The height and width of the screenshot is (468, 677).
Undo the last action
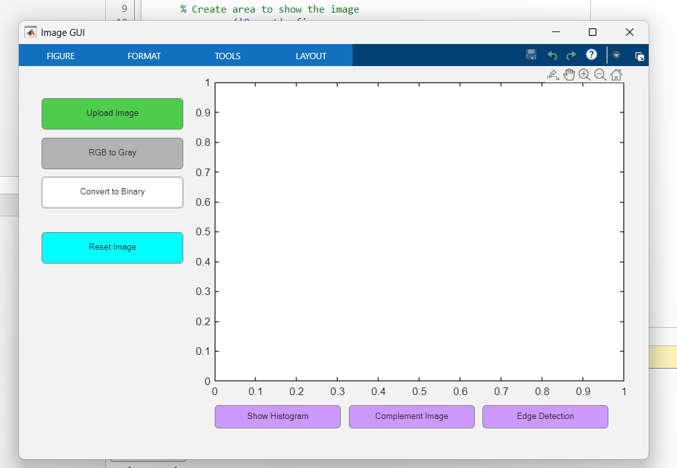(x=552, y=55)
